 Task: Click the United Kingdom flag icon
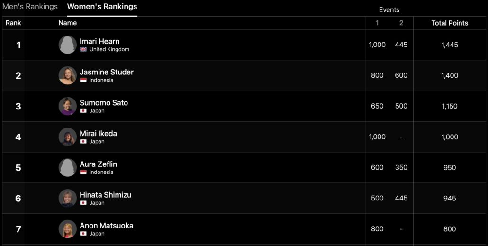[83, 49]
